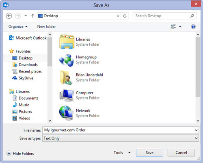Open the Organize menu
This screenshot has width=203, height=163.
tap(18, 26)
